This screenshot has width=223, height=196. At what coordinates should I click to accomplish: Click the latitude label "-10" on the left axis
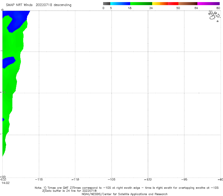(x=3, y=92)
